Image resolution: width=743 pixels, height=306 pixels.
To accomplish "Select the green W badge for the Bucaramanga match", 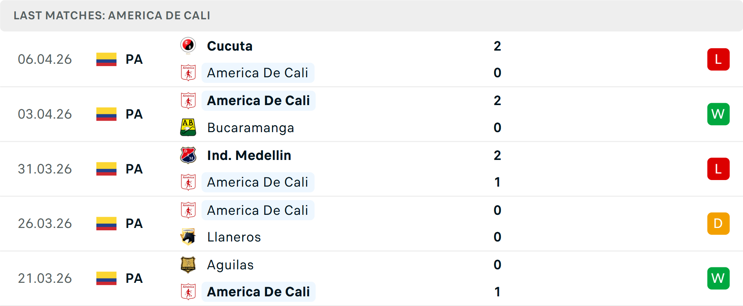I will [x=718, y=114].
